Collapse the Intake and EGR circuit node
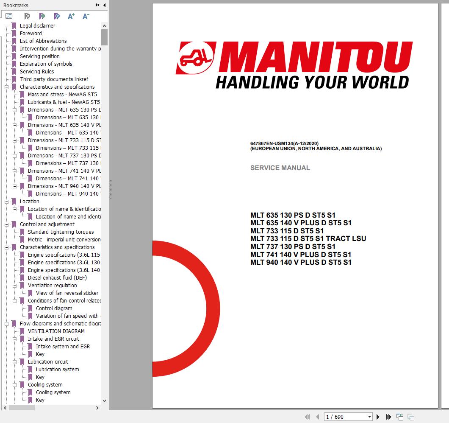The width and height of the screenshot is (449, 423). pos(14,339)
